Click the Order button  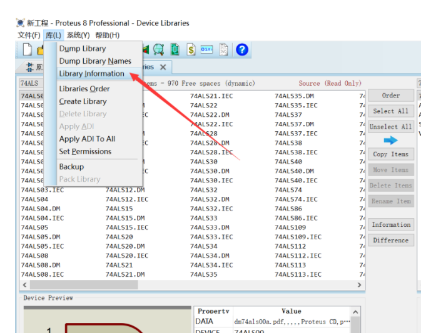pos(391,96)
